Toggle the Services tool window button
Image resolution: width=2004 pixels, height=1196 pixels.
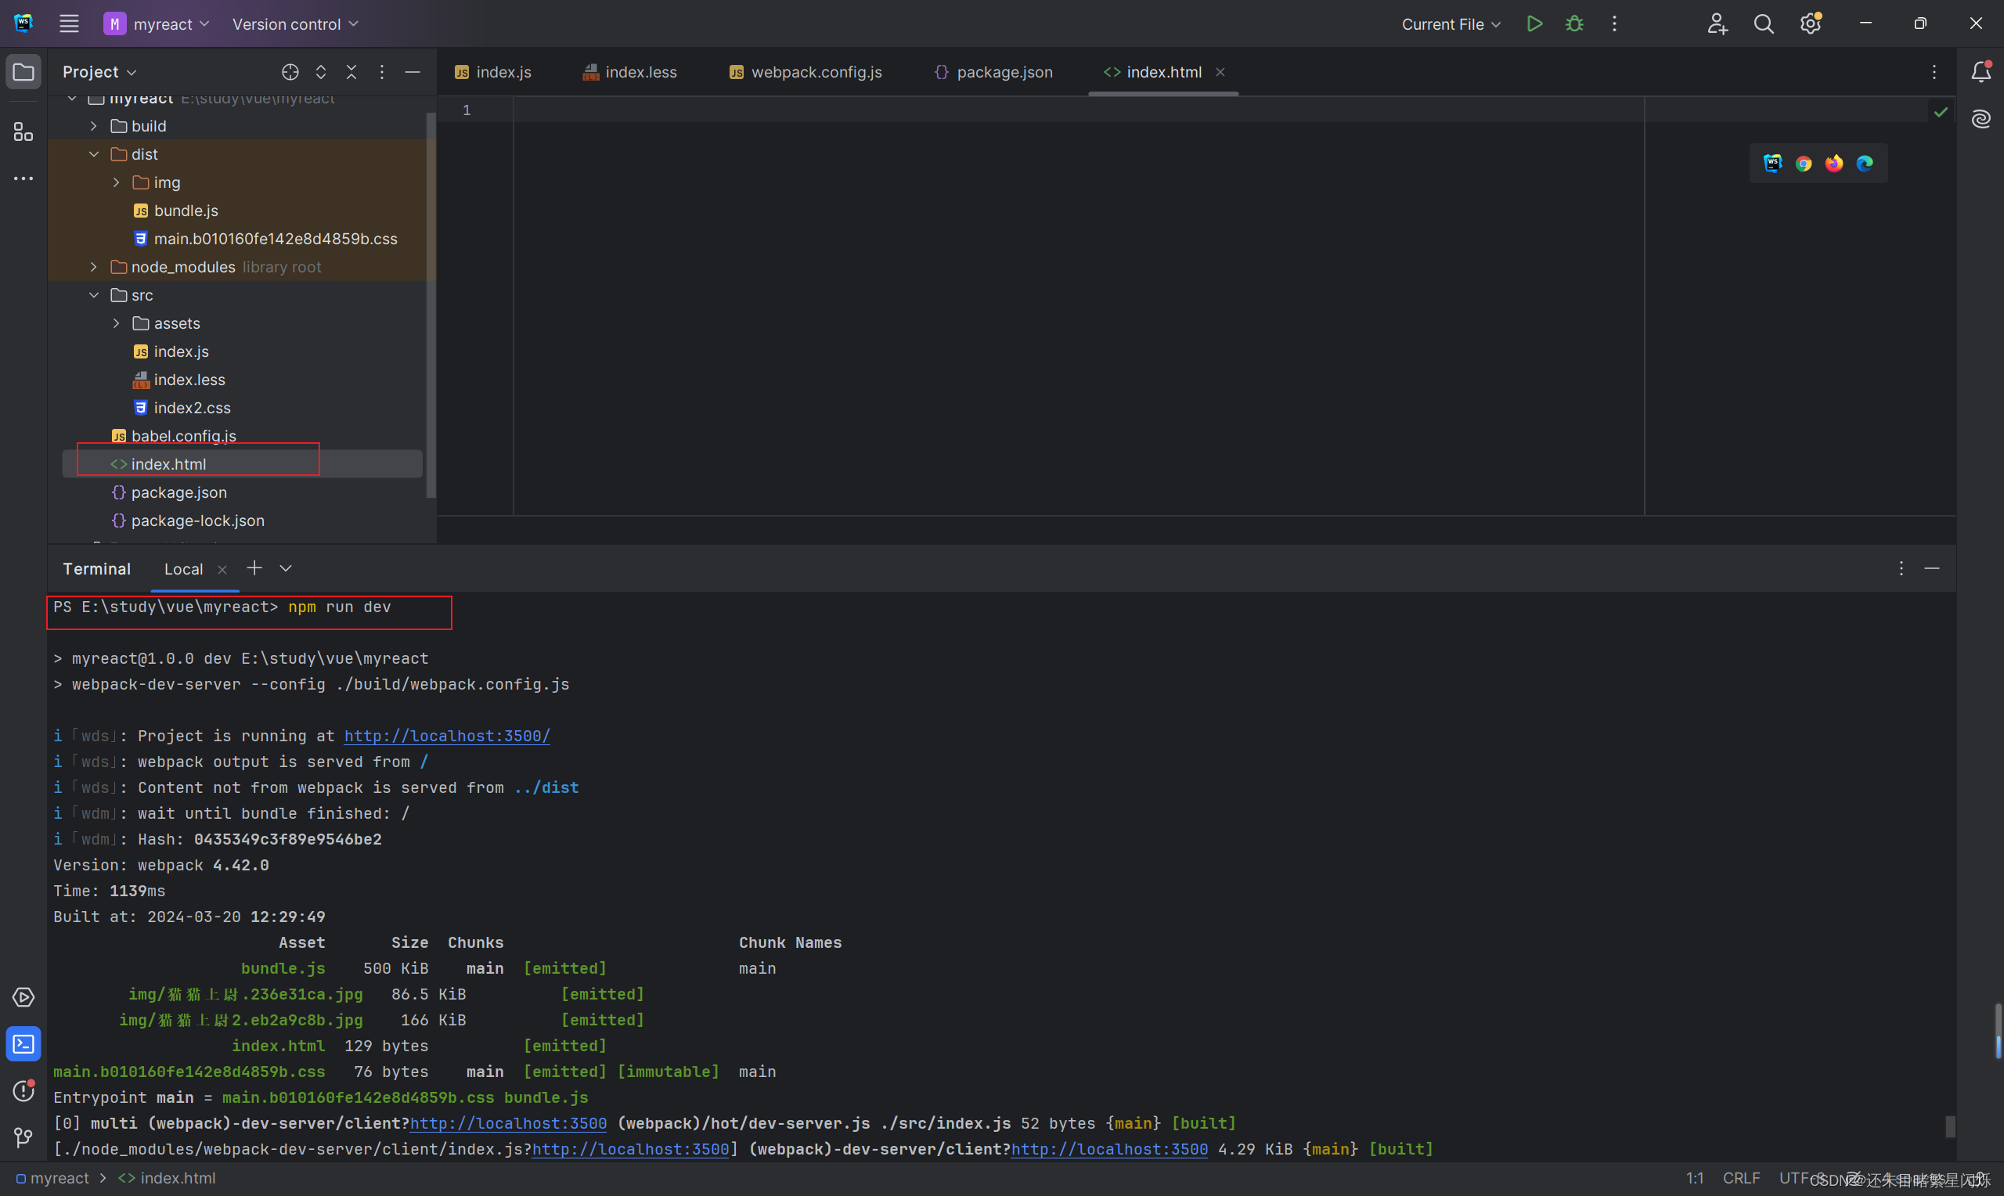point(23,998)
